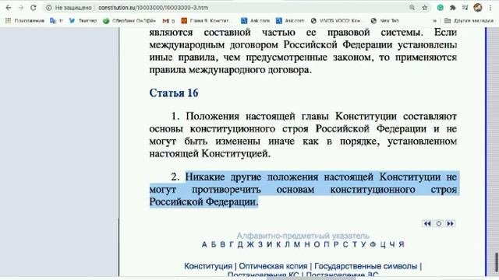
Task: Open the Gmail 'M' bookmark
Action: (168, 21)
